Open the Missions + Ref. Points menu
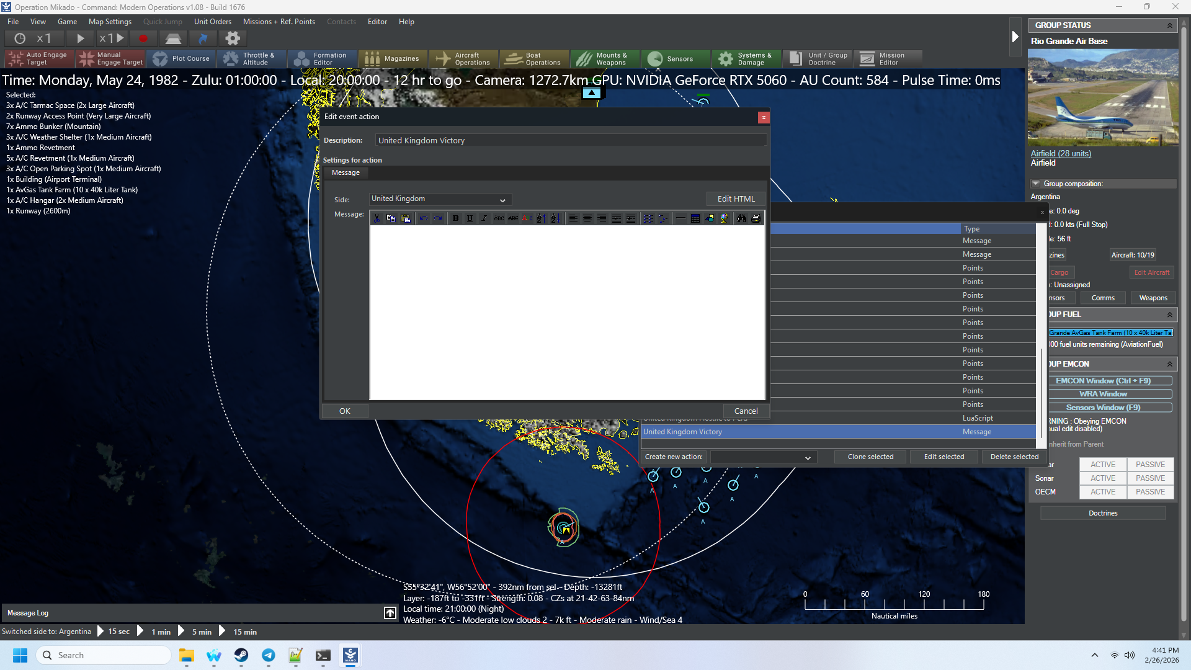 pos(279,22)
